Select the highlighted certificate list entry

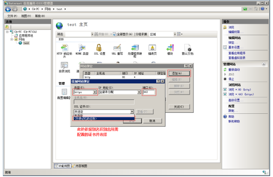(104, 119)
